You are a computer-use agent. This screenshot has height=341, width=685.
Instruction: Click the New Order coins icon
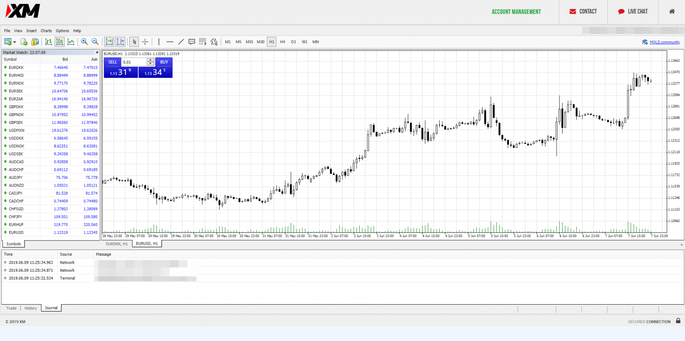click(x=35, y=42)
